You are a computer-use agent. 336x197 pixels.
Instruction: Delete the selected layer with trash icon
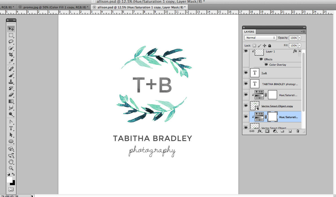(x=298, y=131)
